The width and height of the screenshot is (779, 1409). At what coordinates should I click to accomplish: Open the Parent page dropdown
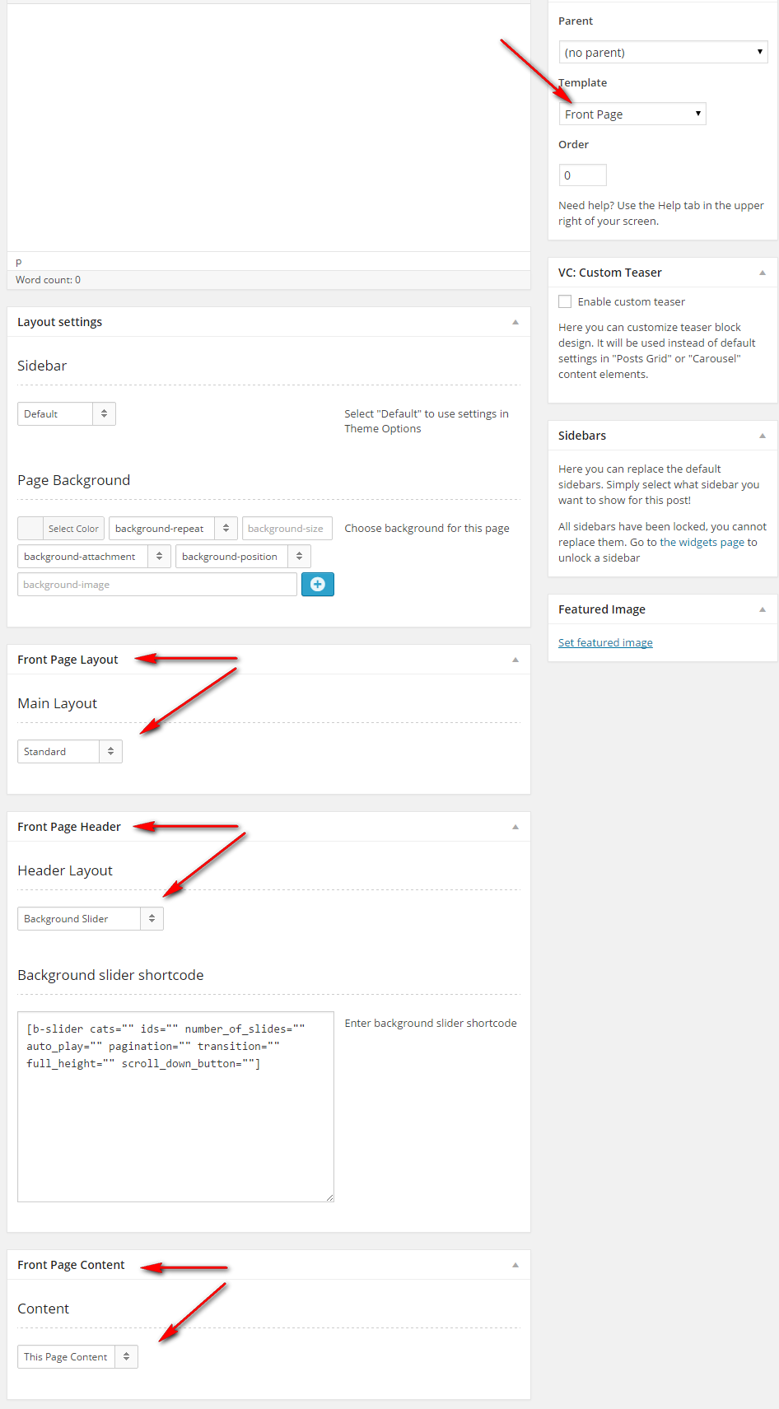663,52
